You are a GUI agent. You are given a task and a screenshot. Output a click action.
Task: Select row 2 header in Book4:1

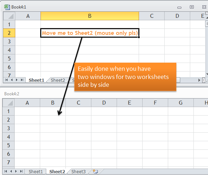[x=9, y=33]
